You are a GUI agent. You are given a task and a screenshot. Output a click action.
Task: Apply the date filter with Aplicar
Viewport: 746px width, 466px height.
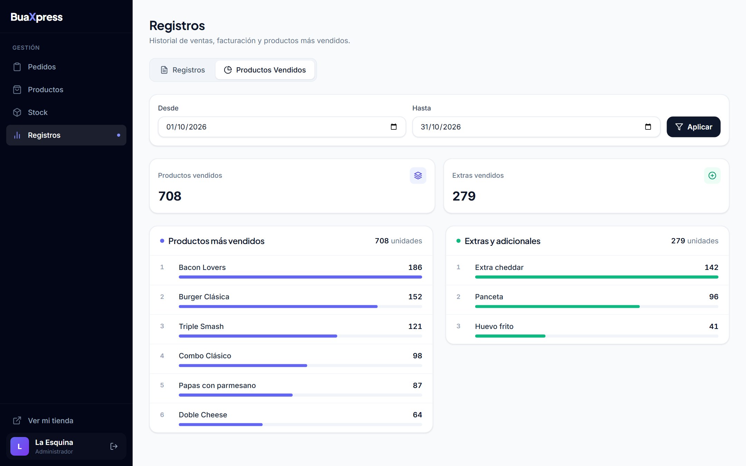click(694, 127)
